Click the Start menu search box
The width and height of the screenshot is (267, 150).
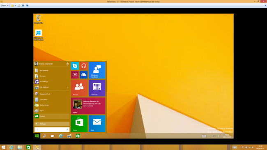coord(52,129)
